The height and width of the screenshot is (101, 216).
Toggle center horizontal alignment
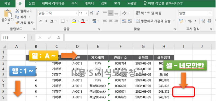111,21
